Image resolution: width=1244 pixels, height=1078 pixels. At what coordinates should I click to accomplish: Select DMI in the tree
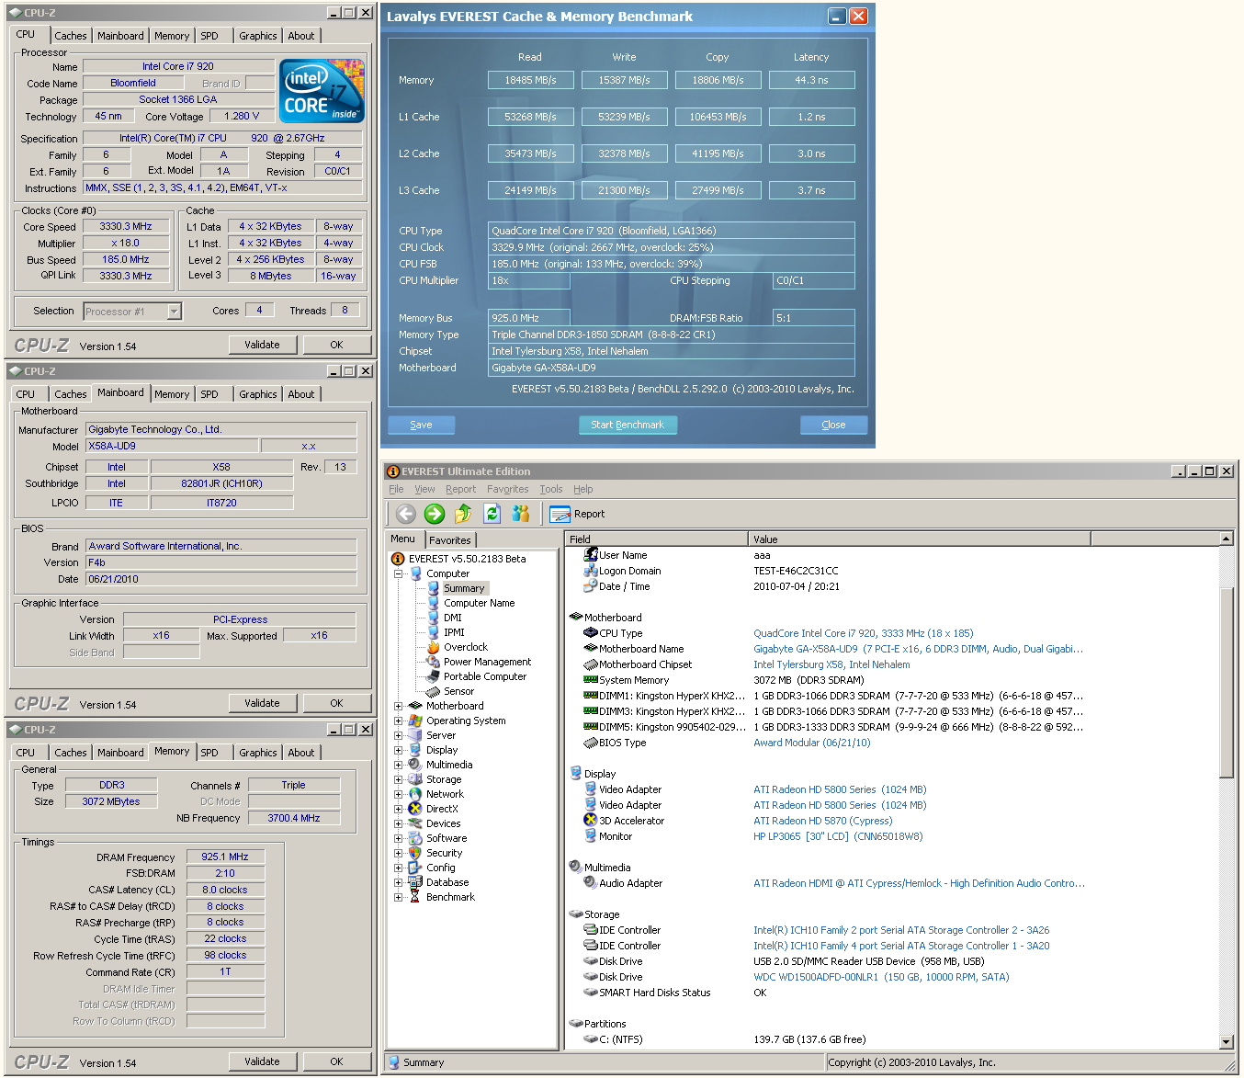[x=453, y=618]
